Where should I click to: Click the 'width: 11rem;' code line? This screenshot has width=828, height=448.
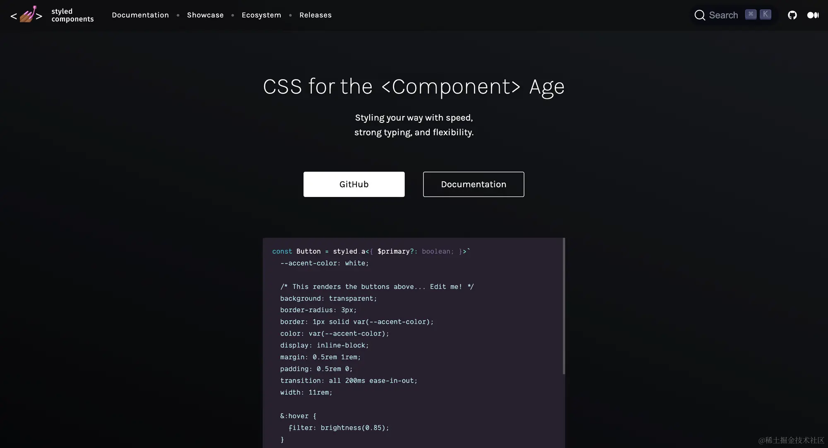306,392
